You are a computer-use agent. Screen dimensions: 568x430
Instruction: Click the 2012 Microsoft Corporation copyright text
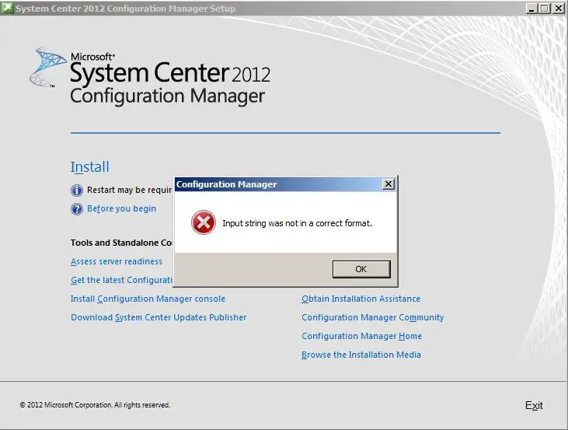[x=95, y=404]
